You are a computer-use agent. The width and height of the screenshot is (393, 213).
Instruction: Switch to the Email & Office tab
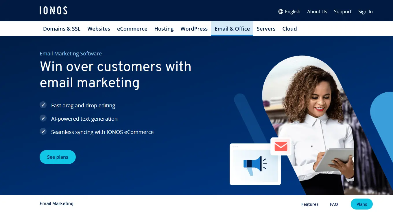232,29
